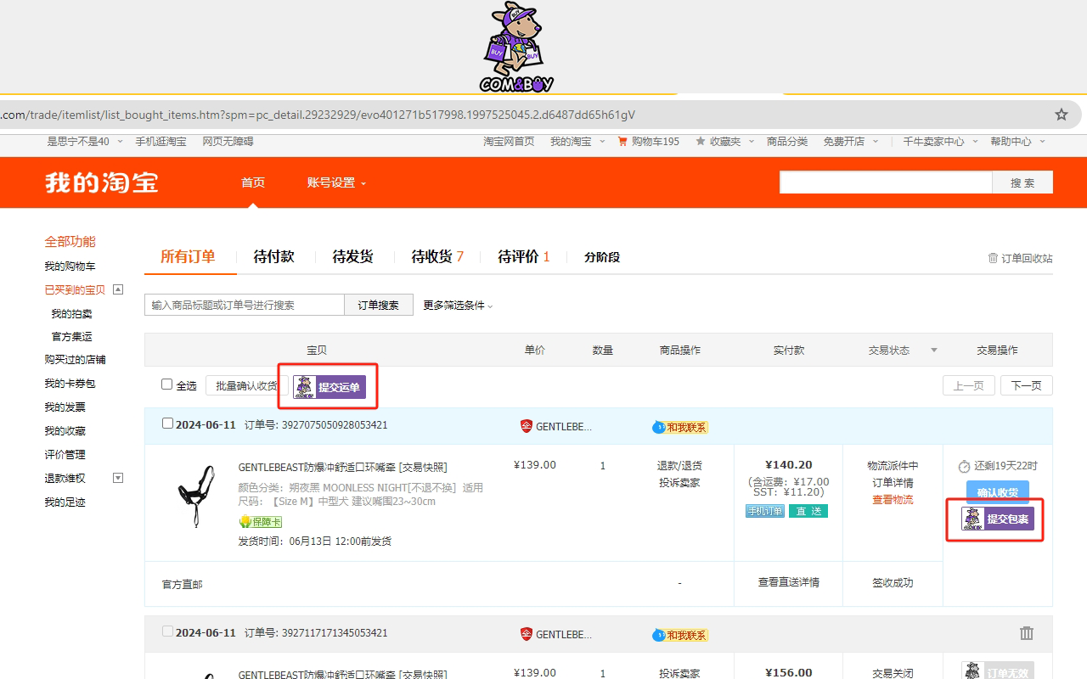The height and width of the screenshot is (679, 1087).
Task: Open 交易状态 column dropdown arrow
Action: tap(934, 350)
